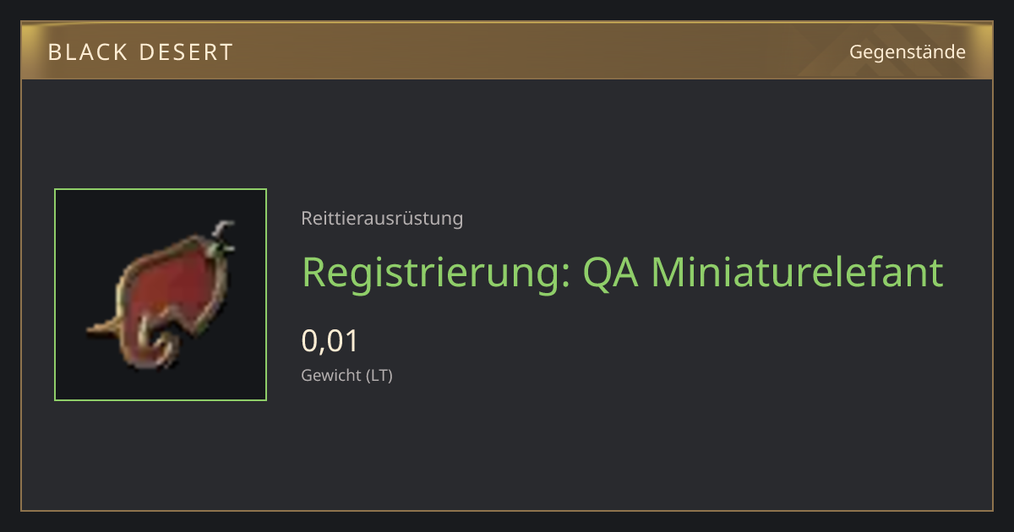
Task: Open the BLACK DESERT header logo
Action: pyautogui.click(x=140, y=52)
